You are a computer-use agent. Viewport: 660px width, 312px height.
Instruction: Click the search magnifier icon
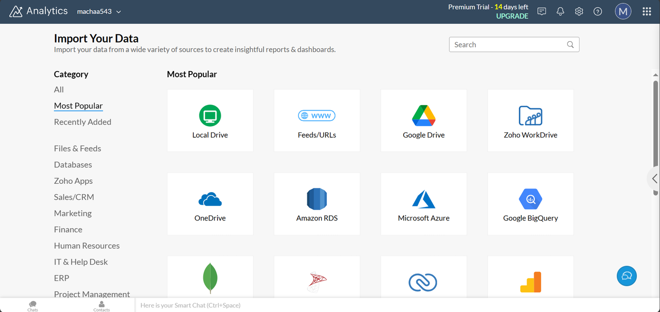click(x=570, y=45)
